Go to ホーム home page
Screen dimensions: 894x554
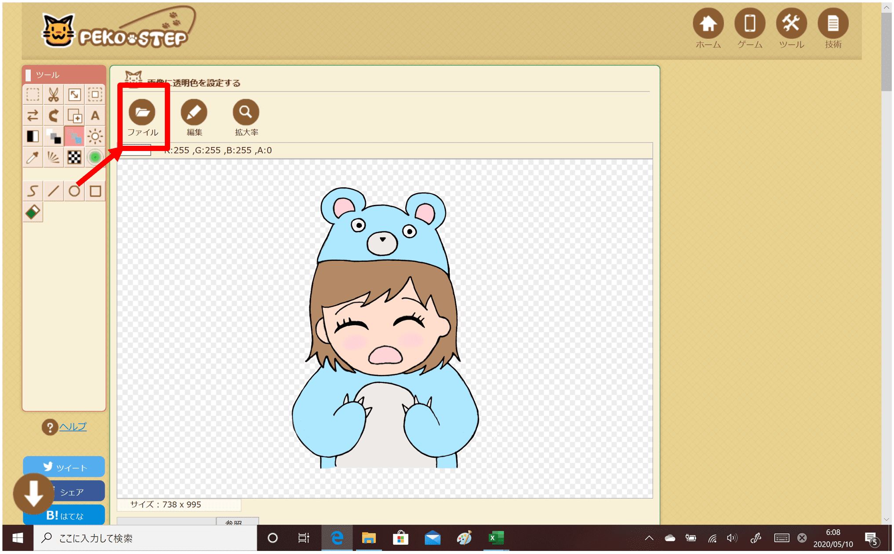click(x=708, y=28)
